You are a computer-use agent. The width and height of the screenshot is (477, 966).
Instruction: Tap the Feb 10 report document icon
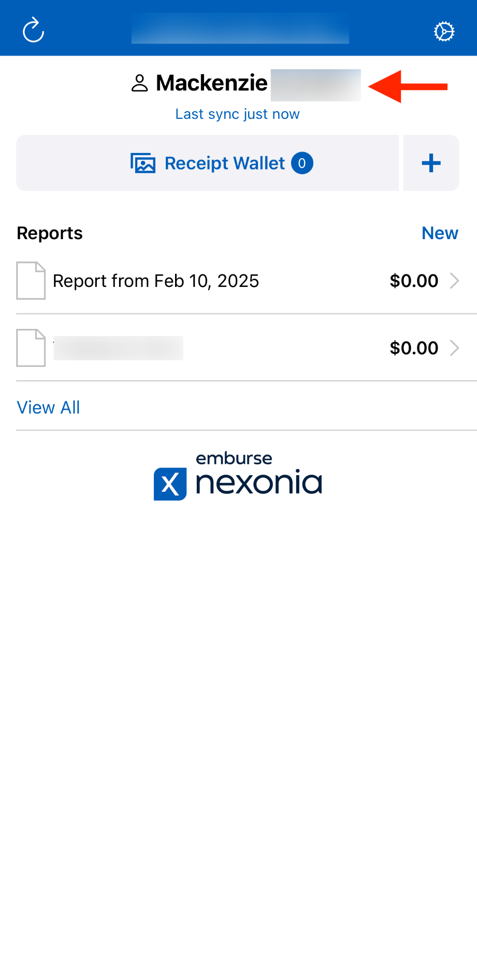click(x=31, y=281)
